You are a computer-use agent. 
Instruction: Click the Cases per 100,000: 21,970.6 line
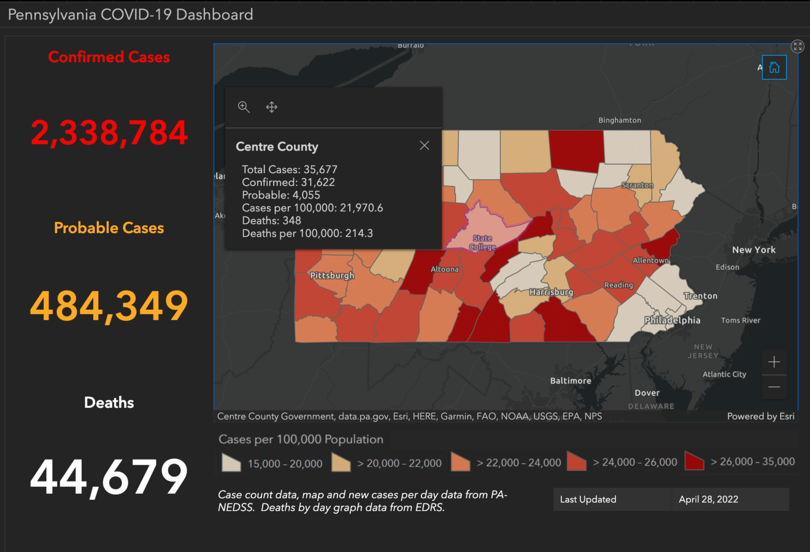pyautogui.click(x=312, y=208)
